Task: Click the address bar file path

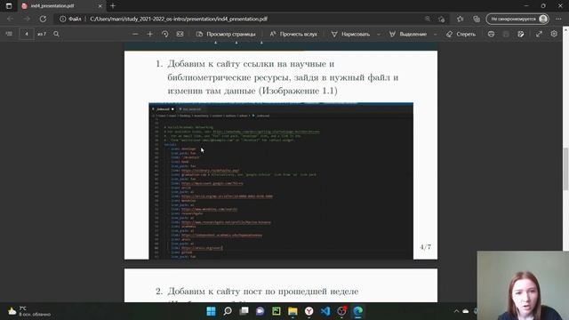Action: point(179,19)
